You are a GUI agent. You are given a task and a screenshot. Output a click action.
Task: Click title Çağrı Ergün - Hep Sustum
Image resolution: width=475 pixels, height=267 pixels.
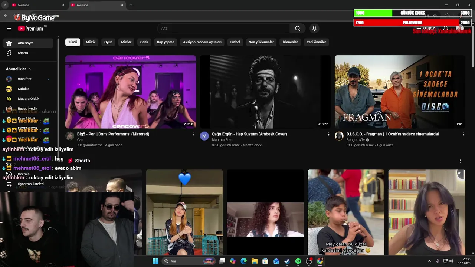point(249,134)
